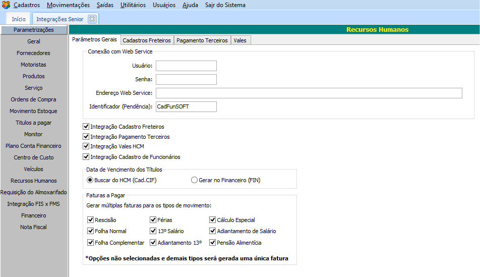Select the Integrações Senior tab

pos(59,19)
